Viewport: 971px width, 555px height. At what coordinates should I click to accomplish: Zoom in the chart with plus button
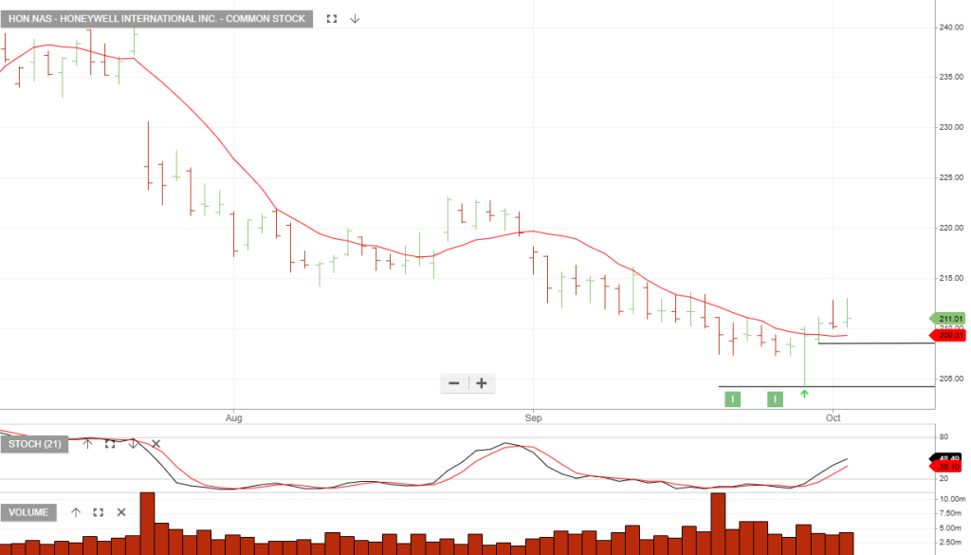pos(482,383)
